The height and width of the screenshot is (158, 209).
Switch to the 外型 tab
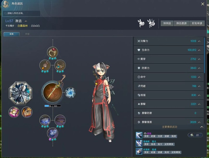point(27,34)
